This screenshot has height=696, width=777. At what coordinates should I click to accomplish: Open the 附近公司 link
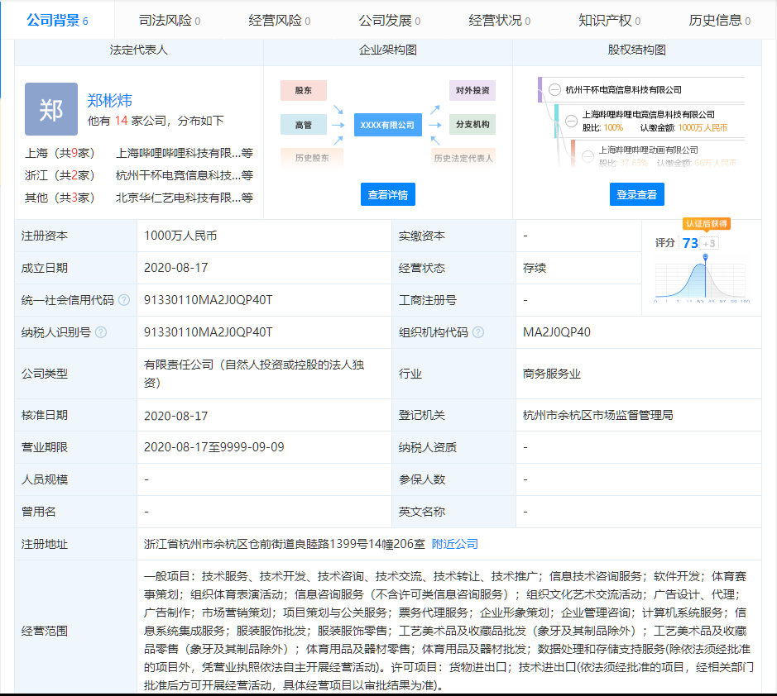click(455, 544)
